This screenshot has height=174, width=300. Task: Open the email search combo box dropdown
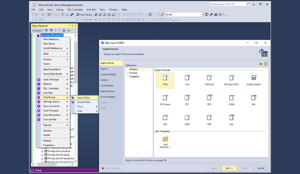(201, 15)
